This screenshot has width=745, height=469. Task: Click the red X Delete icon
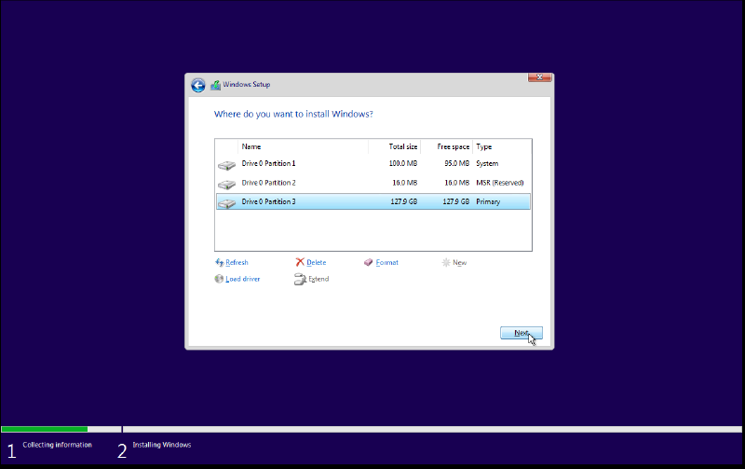(300, 262)
